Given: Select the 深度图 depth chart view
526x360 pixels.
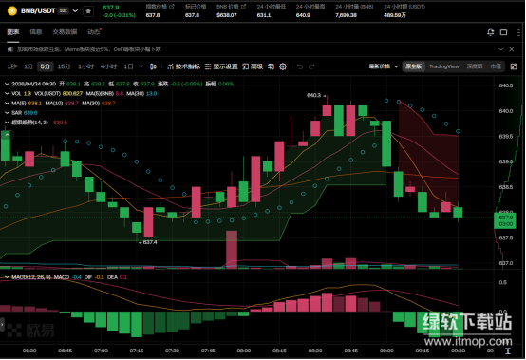Looking at the screenshot, I should point(475,66).
